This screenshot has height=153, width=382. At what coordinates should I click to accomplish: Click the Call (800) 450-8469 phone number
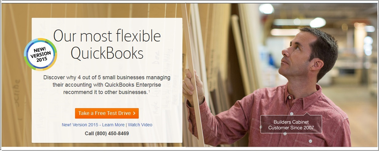(x=107, y=133)
